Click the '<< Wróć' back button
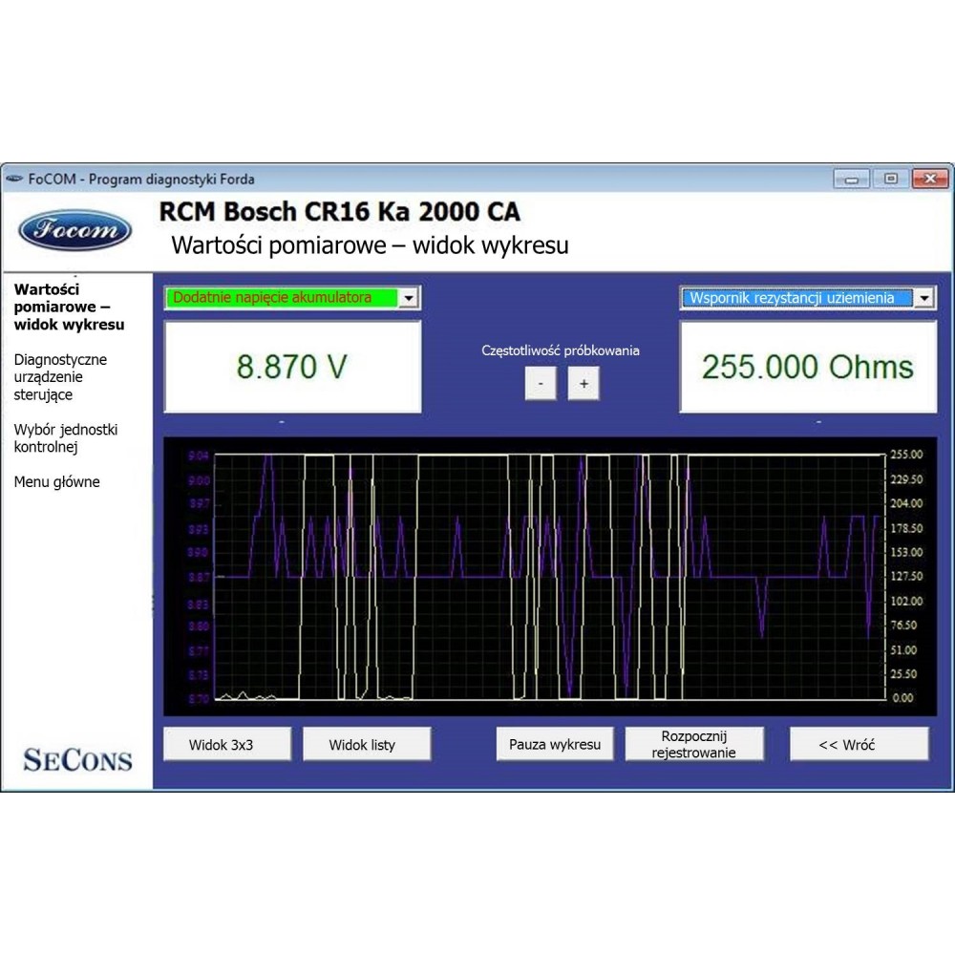The width and height of the screenshot is (955, 955). point(859,744)
